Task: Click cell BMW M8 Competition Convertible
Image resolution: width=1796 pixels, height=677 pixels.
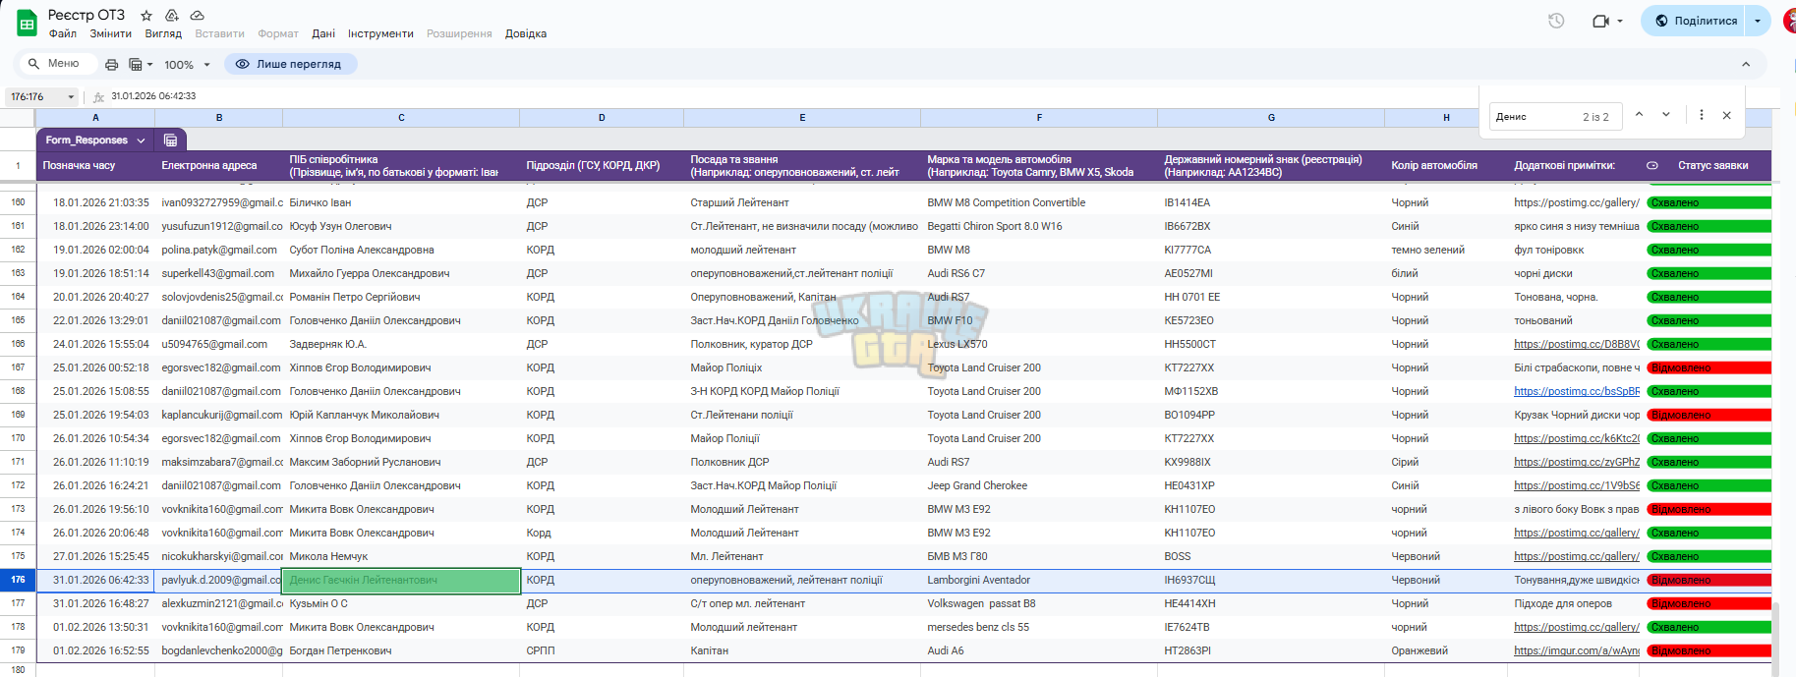Action: click(x=1039, y=202)
